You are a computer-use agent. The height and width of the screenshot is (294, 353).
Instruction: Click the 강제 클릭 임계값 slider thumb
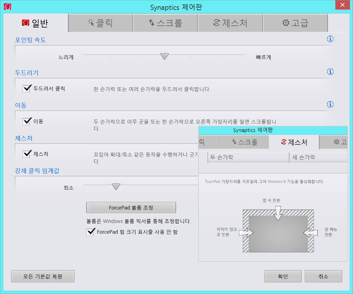coord(116,186)
